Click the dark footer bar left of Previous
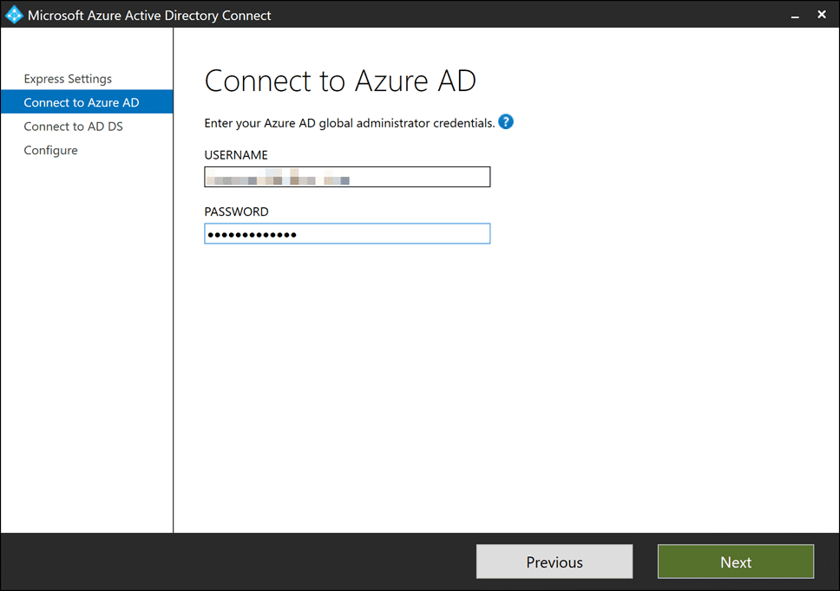Image resolution: width=840 pixels, height=591 pixels. click(234, 562)
